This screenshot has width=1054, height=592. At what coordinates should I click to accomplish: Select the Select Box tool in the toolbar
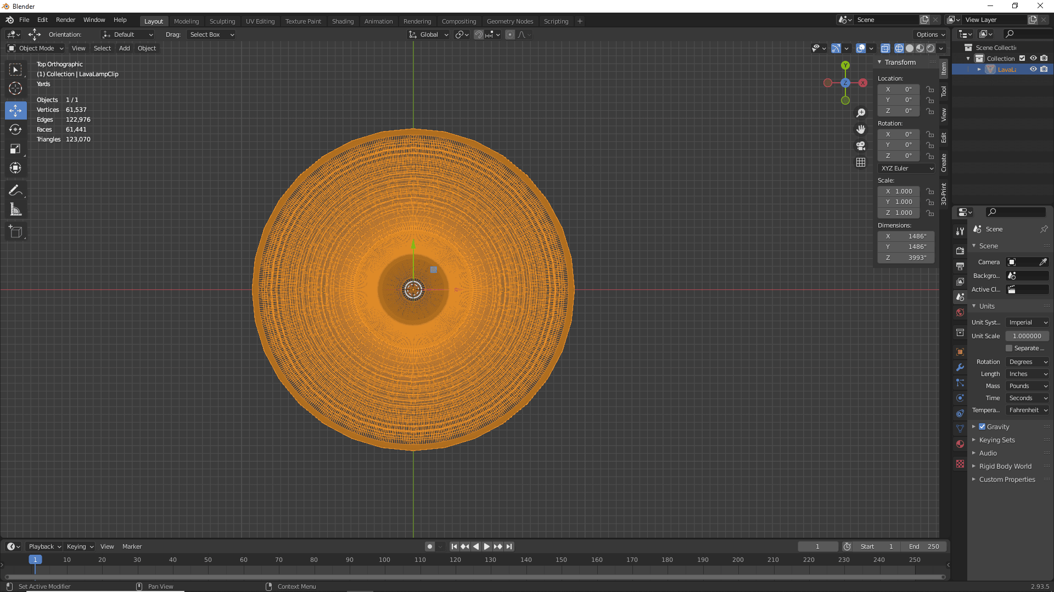click(x=15, y=70)
